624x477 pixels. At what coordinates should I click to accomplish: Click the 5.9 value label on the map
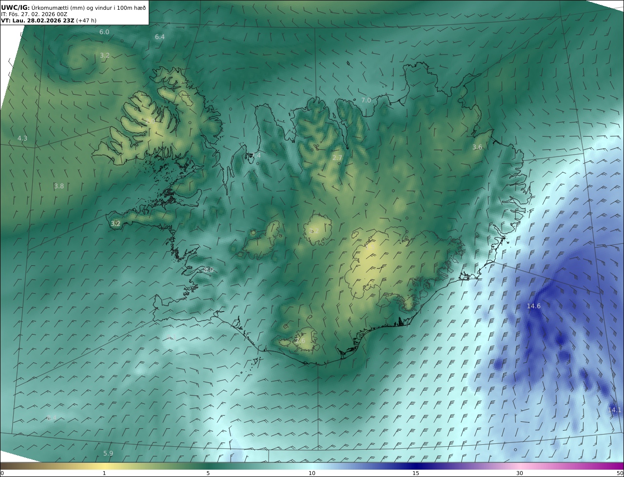[x=108, y=454]
